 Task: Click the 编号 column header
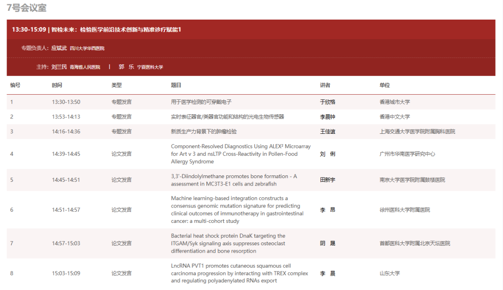[15, 85]
